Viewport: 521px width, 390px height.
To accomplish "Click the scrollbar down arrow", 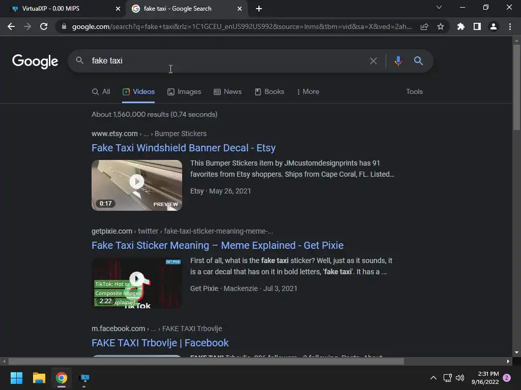I will (x=516, y=352).
